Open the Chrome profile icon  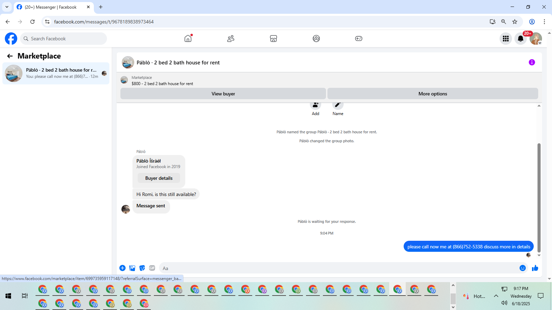(x=532, y=22)
